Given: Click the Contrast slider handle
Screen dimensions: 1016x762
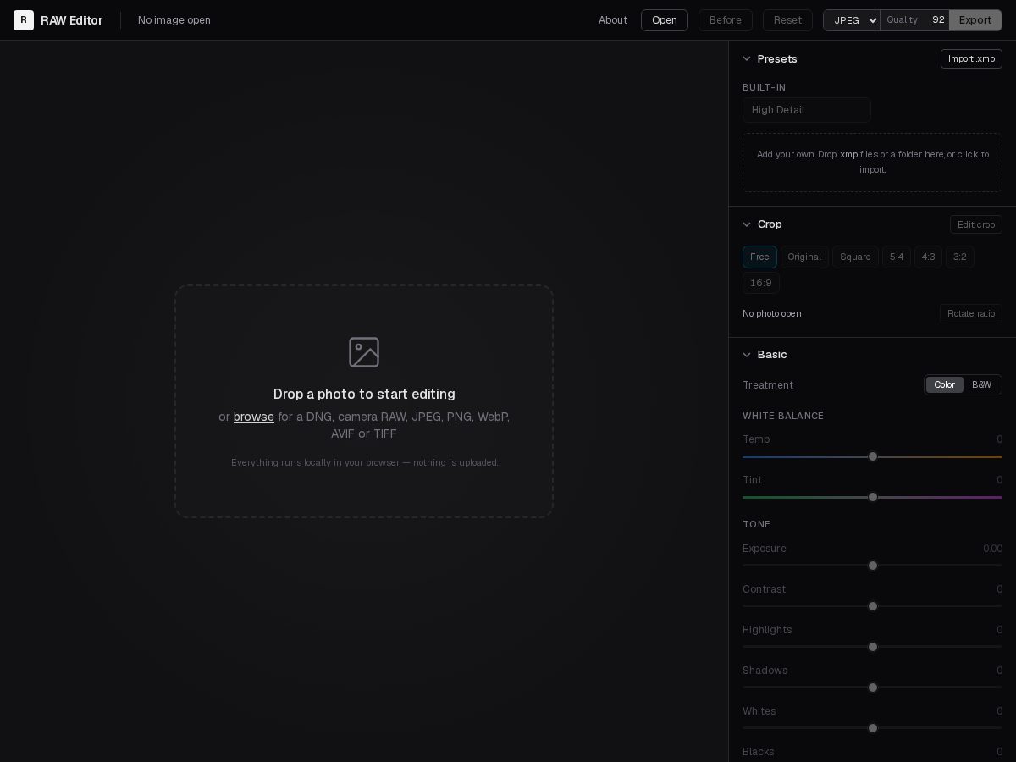Looking at the screenshot, I should (873, 606).
